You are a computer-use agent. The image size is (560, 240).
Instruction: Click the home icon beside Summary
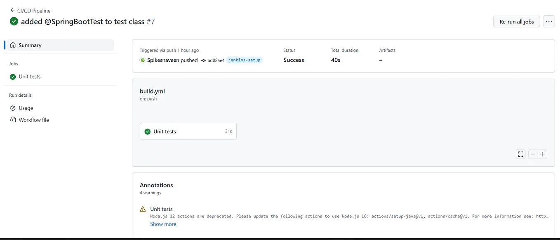[13, 45]
